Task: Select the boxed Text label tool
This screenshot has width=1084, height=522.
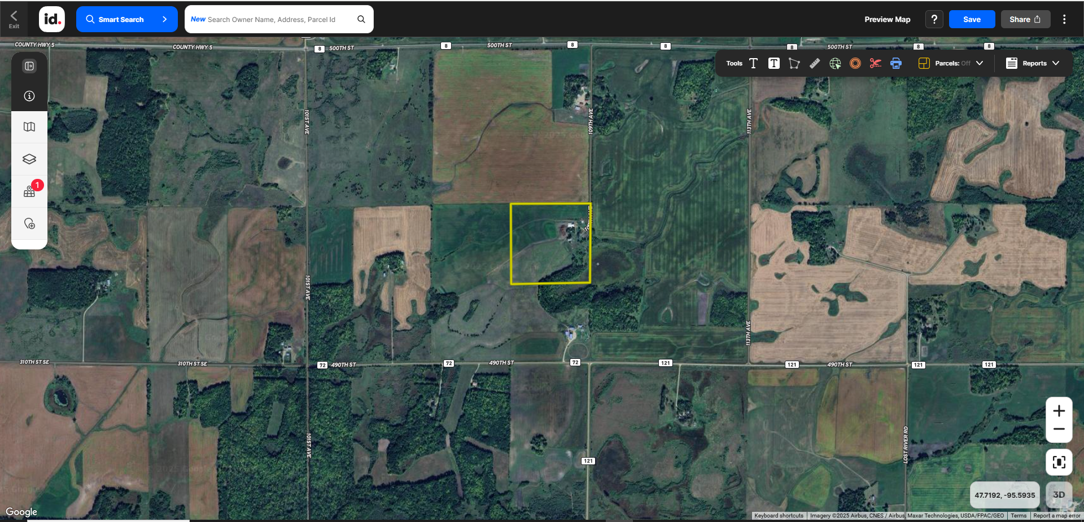Action: (774, 63)
